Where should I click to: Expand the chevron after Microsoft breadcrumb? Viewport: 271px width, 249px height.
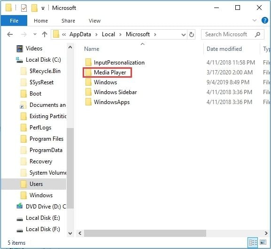tap(155, 34)
